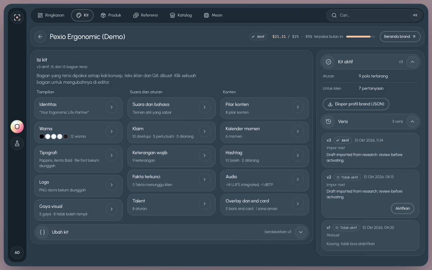The height and width of the screenshot is (270, 432).
Task: Open the Keterangan wajib card
Action: point(172,156)
